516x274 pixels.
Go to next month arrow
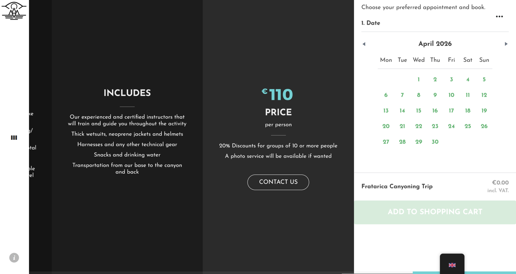click(x=506, y=44)
